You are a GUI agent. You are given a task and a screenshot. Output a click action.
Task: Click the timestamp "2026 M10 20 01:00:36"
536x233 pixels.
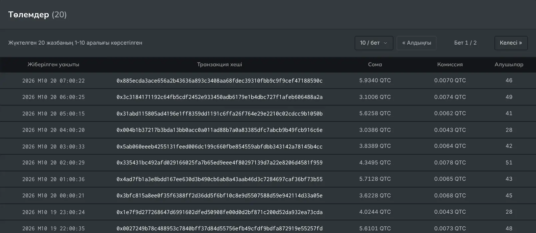click(54, 179)
